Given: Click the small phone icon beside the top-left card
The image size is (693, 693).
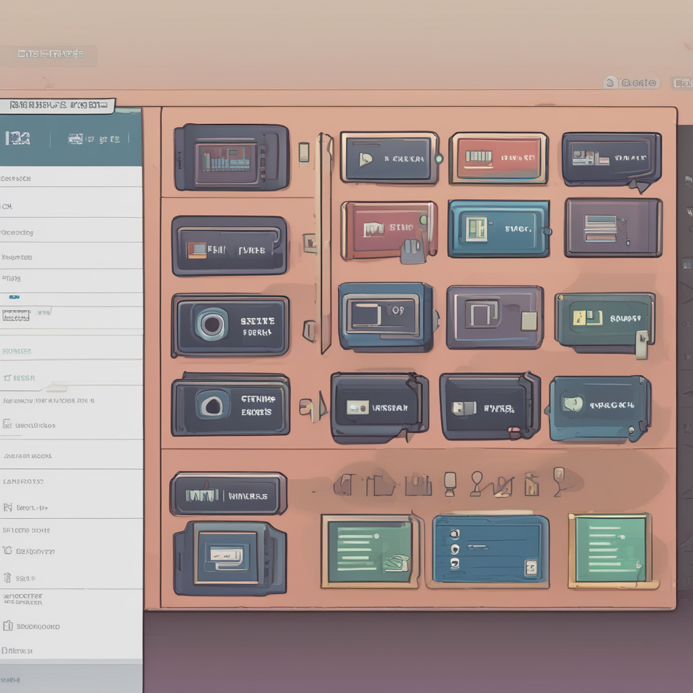Looking at the screenshot, I should point(304,152).
